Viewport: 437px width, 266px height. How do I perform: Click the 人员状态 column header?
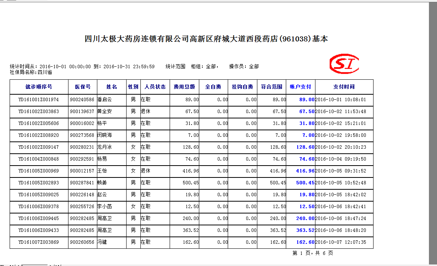pyautogui.click(x=155, y=87)
